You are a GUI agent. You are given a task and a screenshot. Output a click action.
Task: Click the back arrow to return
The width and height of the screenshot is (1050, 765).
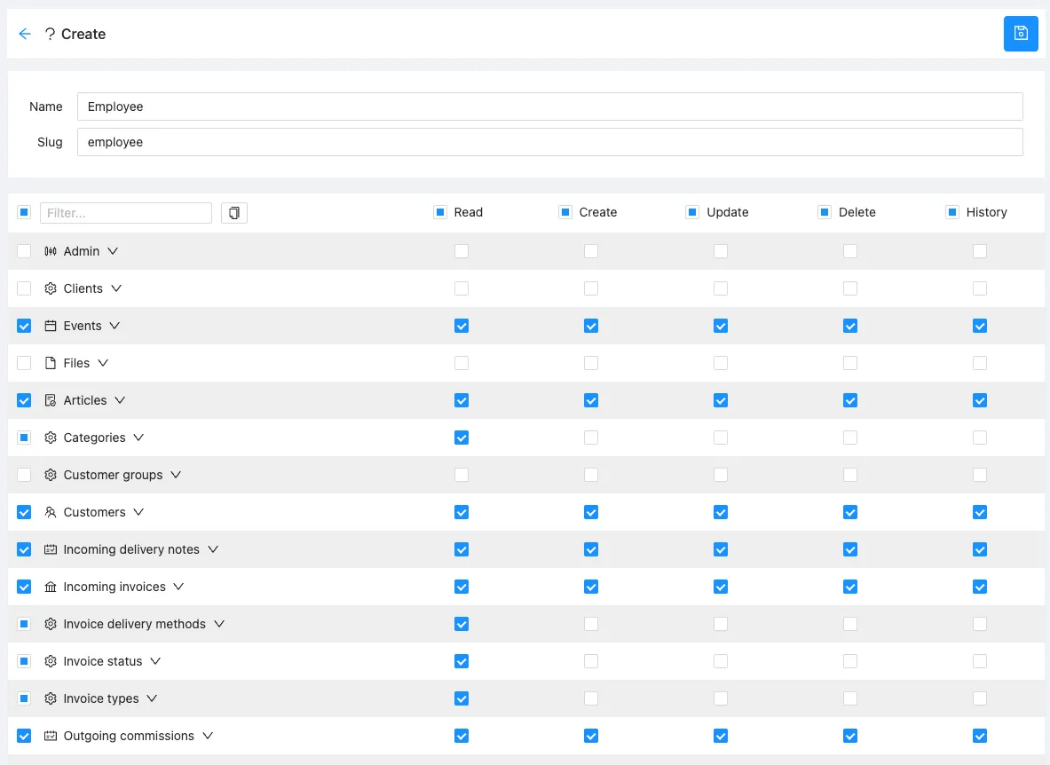(24, 33)
